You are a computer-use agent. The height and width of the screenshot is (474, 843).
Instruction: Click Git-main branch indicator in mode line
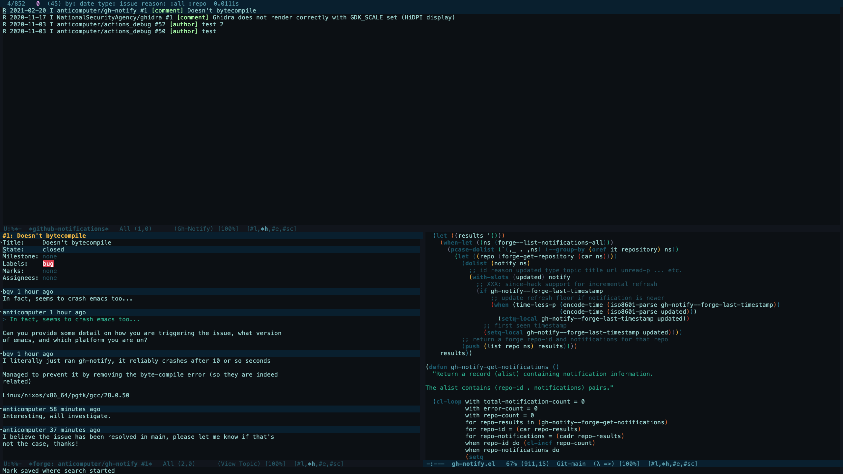pyautogui.click(x=571, y=464)
